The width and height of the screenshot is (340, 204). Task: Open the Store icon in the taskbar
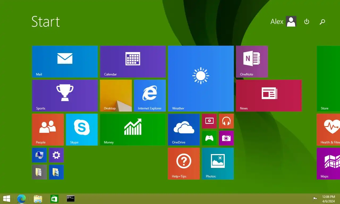(54, 199)
